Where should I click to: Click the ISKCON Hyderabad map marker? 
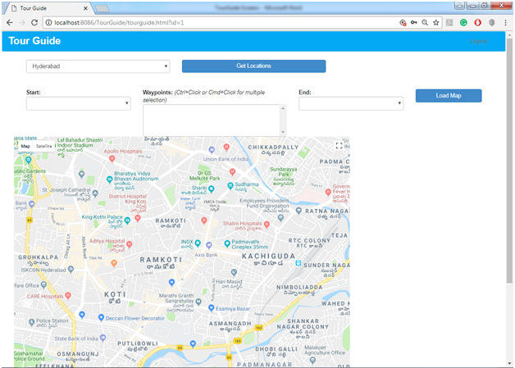[71, 270]
